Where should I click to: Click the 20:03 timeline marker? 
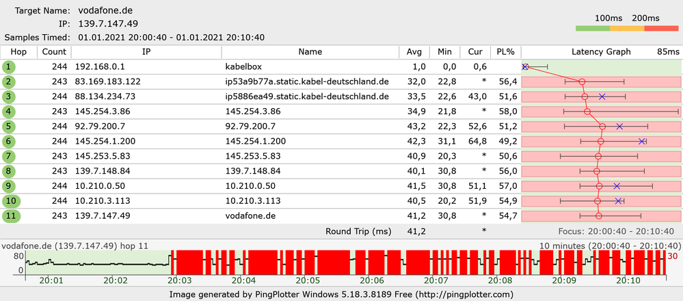178,280
